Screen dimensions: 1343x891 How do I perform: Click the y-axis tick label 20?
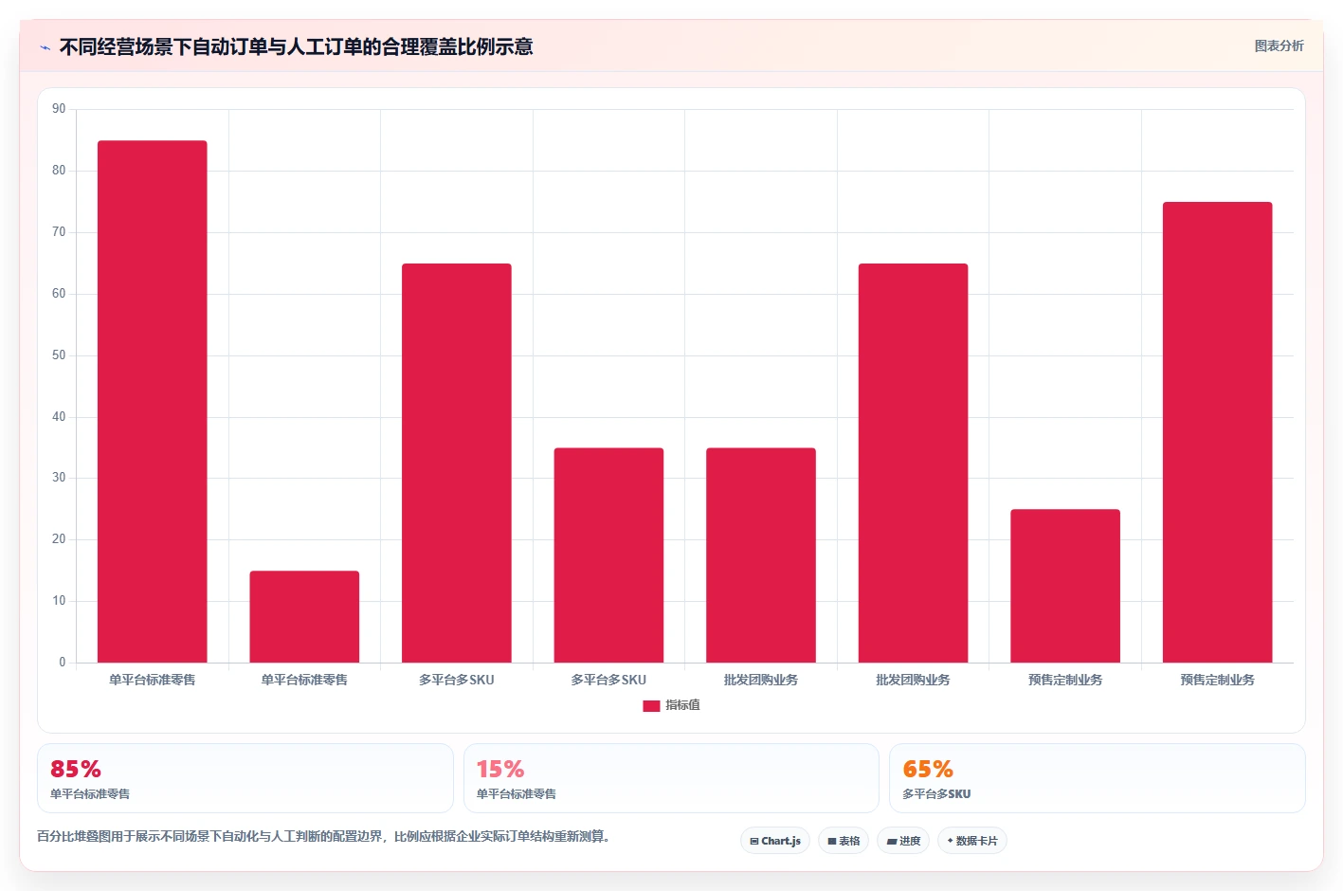pos(59,539)
